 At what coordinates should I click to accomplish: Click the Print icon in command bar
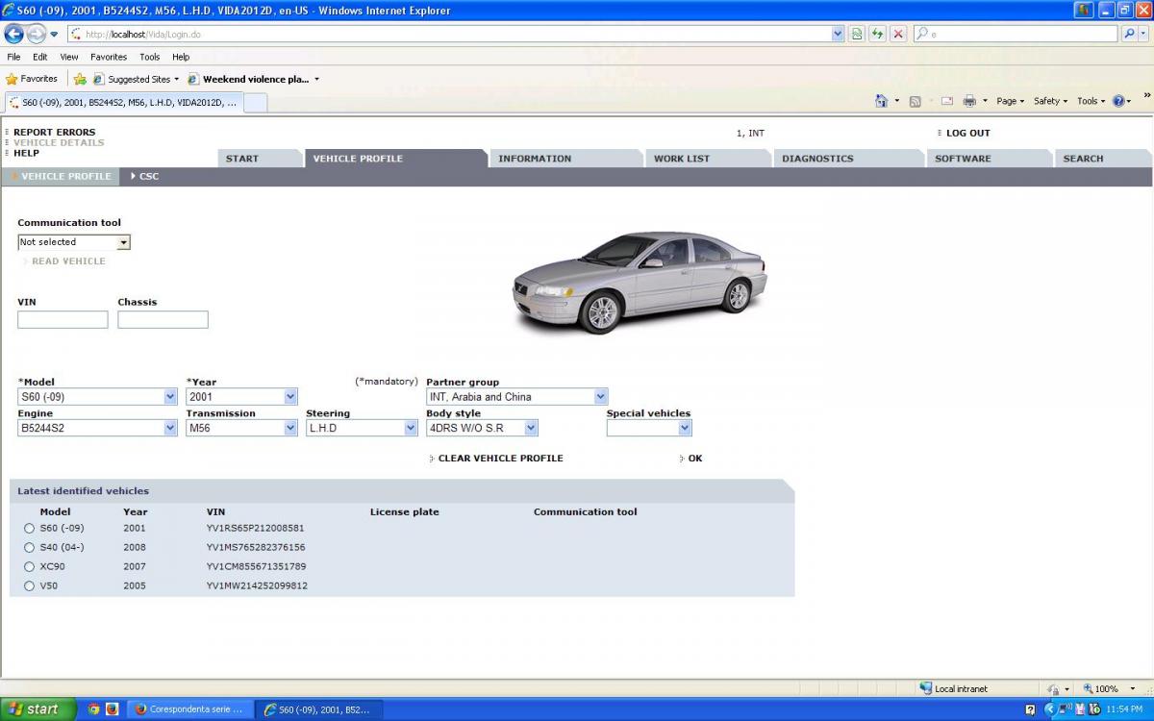pyautogui.click(x=969, y=101)
